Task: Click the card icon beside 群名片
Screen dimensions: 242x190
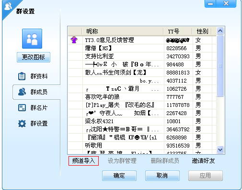Action: (22, 108)
